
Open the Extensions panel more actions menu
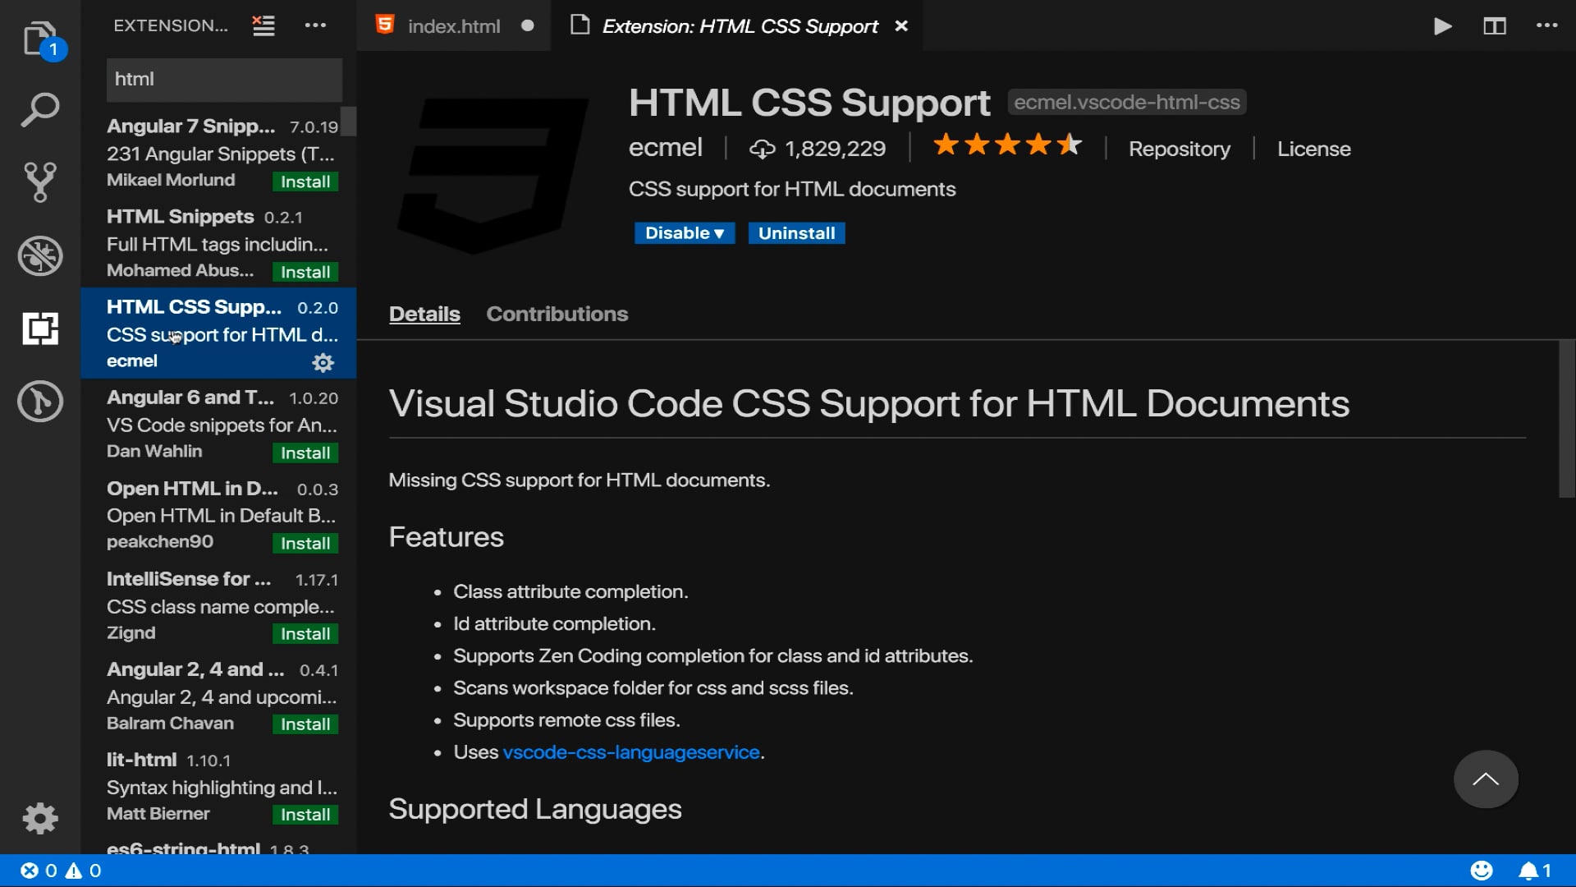tap(315, 25)
